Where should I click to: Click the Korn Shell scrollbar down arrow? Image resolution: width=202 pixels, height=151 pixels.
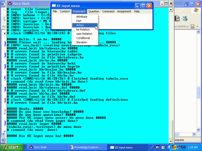[171, 141]
